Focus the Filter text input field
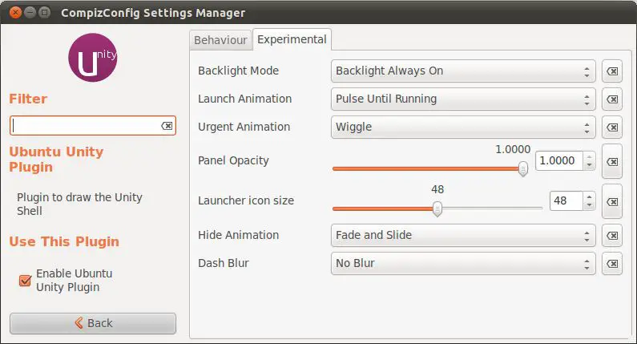637x344 pixels. pyautogui.click(x=85, y=126)
